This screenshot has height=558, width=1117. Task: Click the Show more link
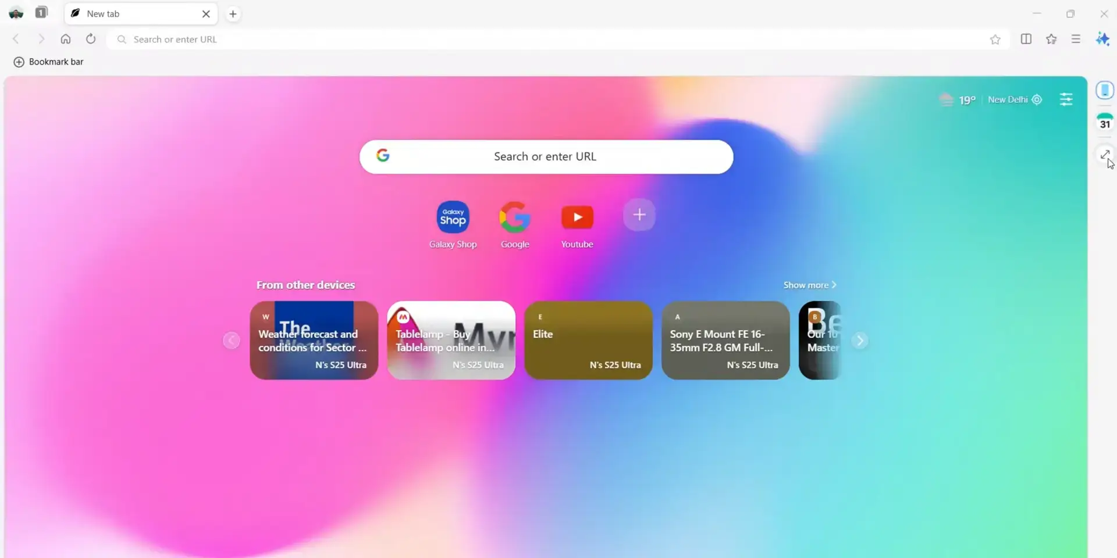tap(809, 285)
